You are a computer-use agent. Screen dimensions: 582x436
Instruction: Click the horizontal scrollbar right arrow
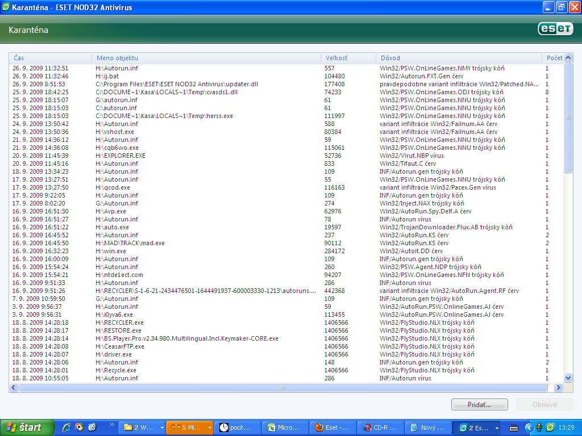(x=558, y=387)
